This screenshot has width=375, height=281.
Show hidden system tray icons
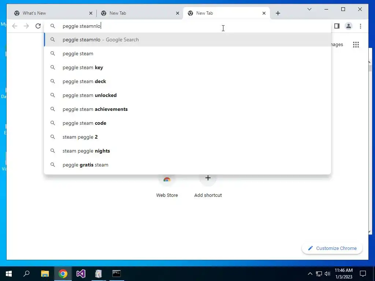[x=310, y=274]
